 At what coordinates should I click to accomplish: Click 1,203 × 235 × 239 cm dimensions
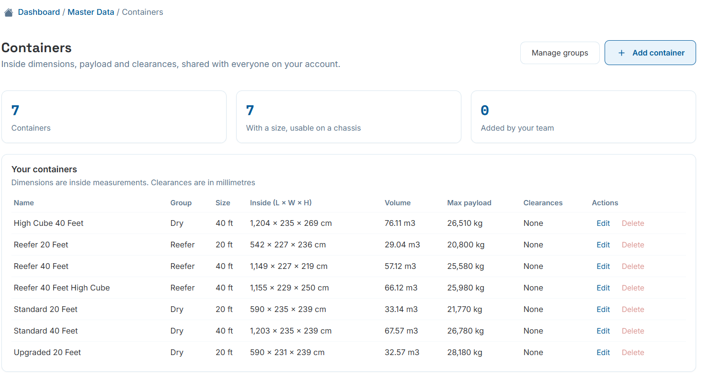[x=291, y=331]
